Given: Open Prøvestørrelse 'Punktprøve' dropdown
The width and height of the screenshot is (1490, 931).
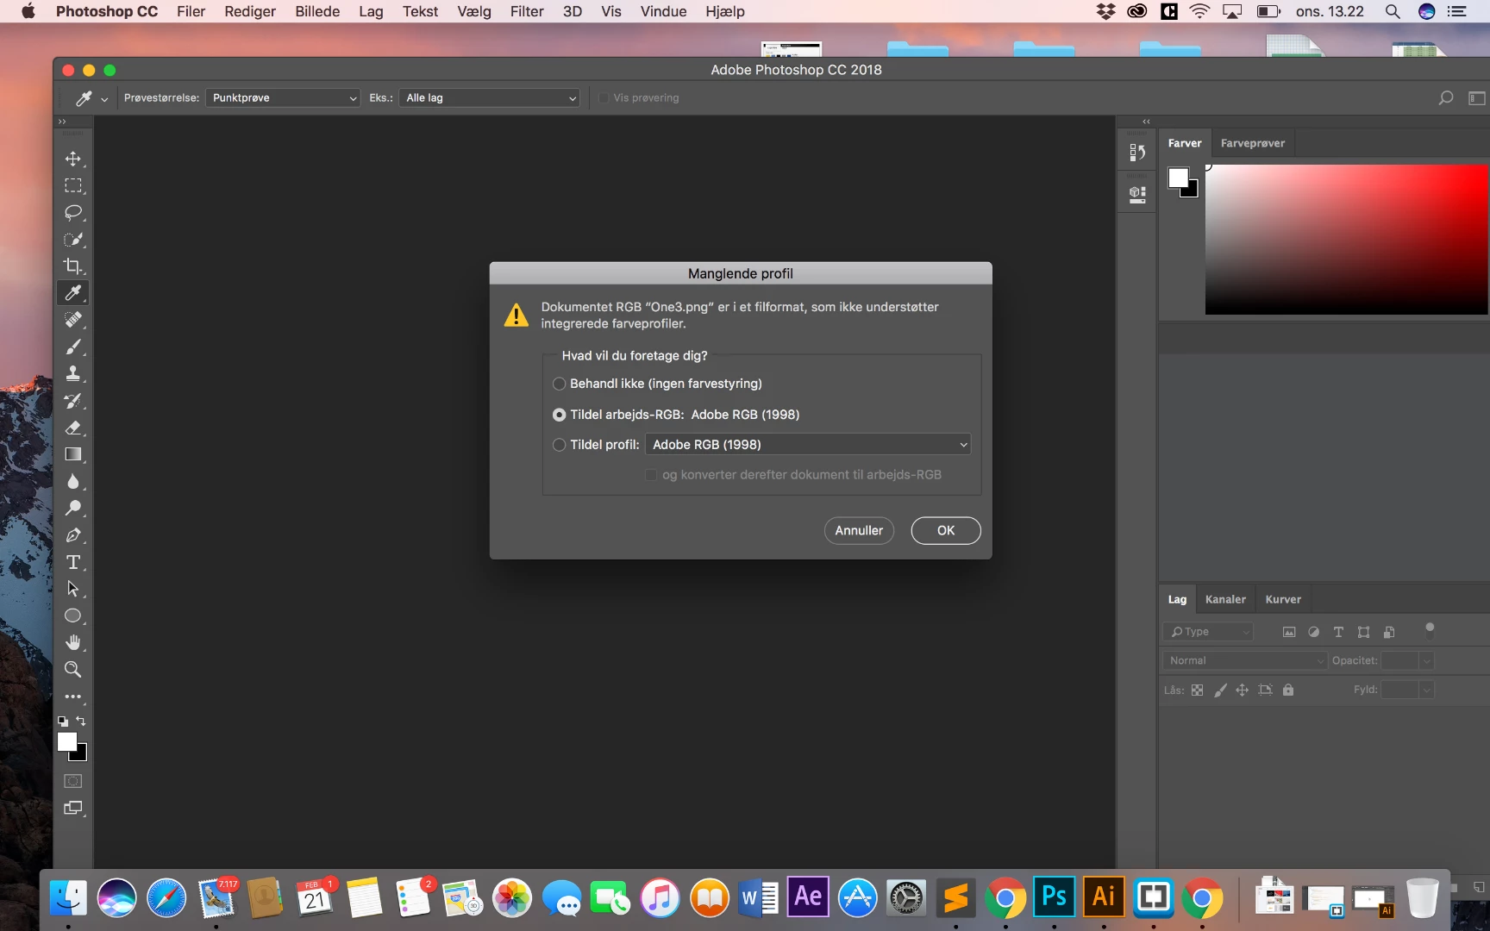Looking at the screenshot, I should (283, 97).
